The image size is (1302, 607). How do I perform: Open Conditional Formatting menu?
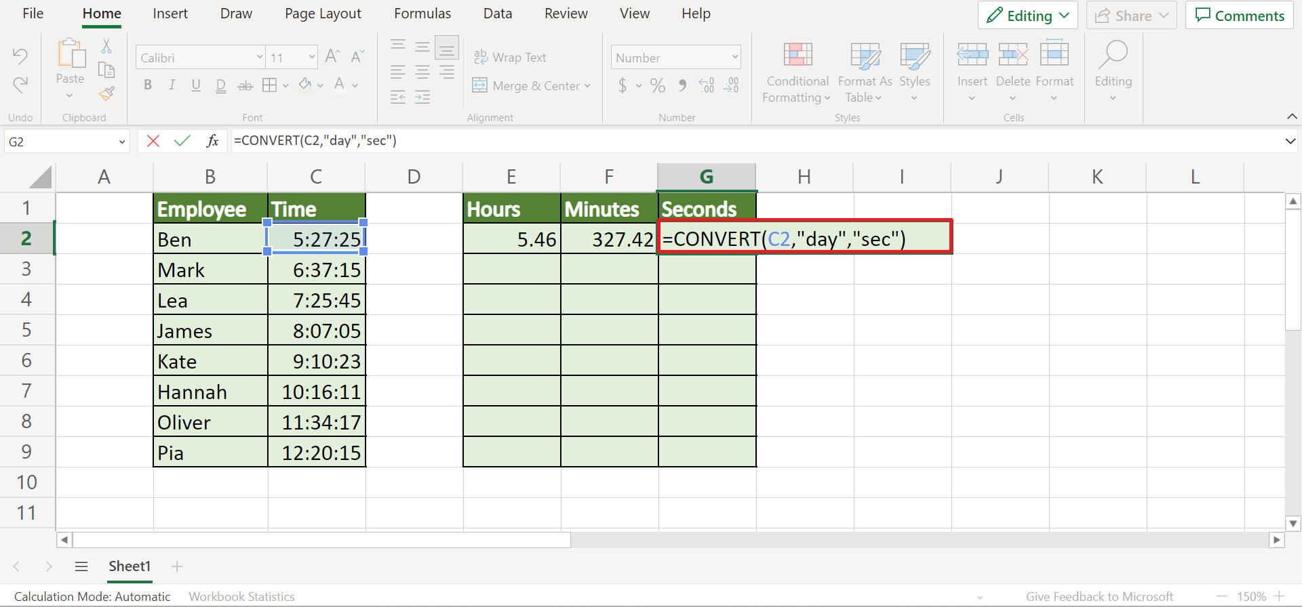(x=797, y=72)
